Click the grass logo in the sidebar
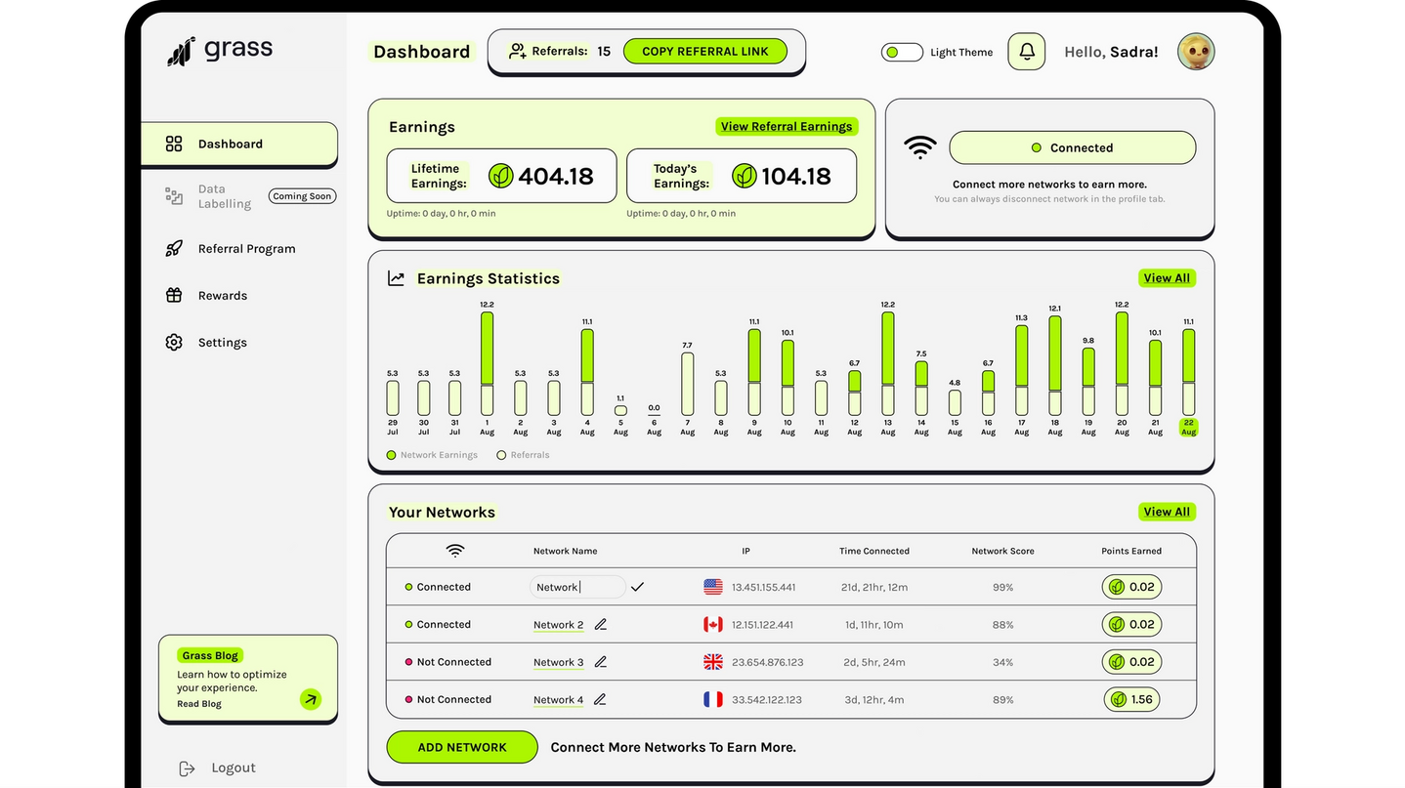Viewport: 1405px width, 788px height. click(220, 51)
